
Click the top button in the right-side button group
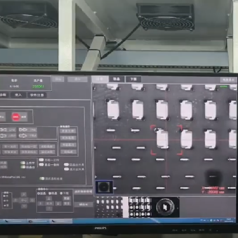pos(68,131)
